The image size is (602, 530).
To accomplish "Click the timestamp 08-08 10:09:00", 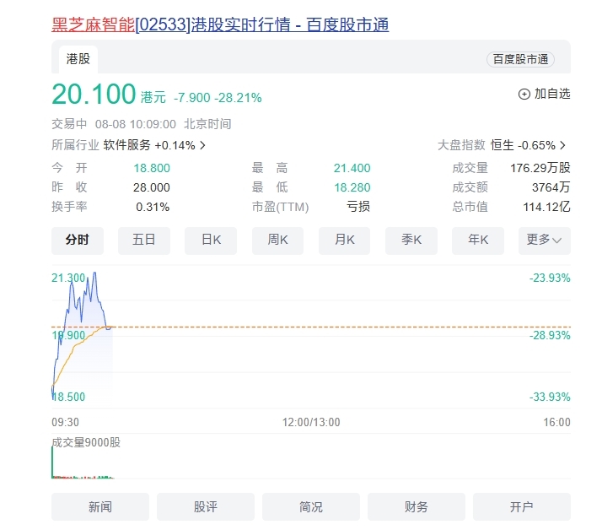I will pyautogui.click(x=136, y=124).
